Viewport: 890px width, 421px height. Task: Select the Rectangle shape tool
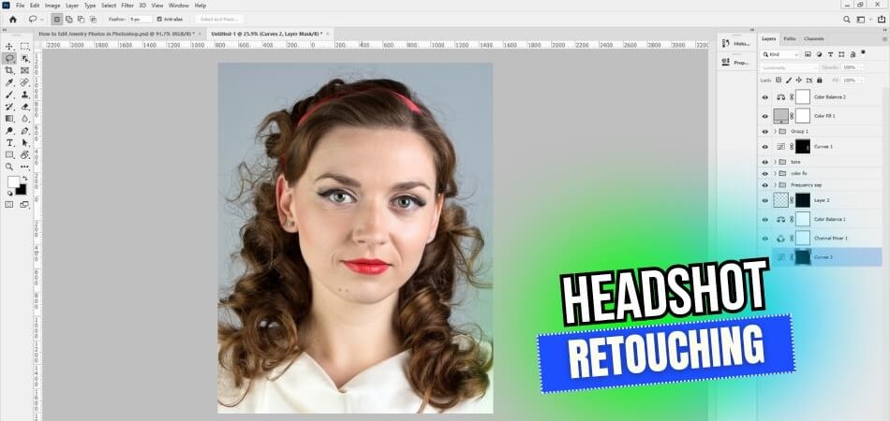pos(9,154)
